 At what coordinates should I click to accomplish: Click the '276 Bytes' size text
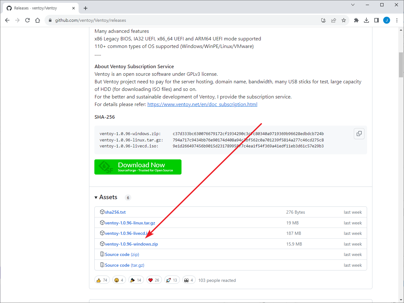pyautogui.click(x=296, y=212)
